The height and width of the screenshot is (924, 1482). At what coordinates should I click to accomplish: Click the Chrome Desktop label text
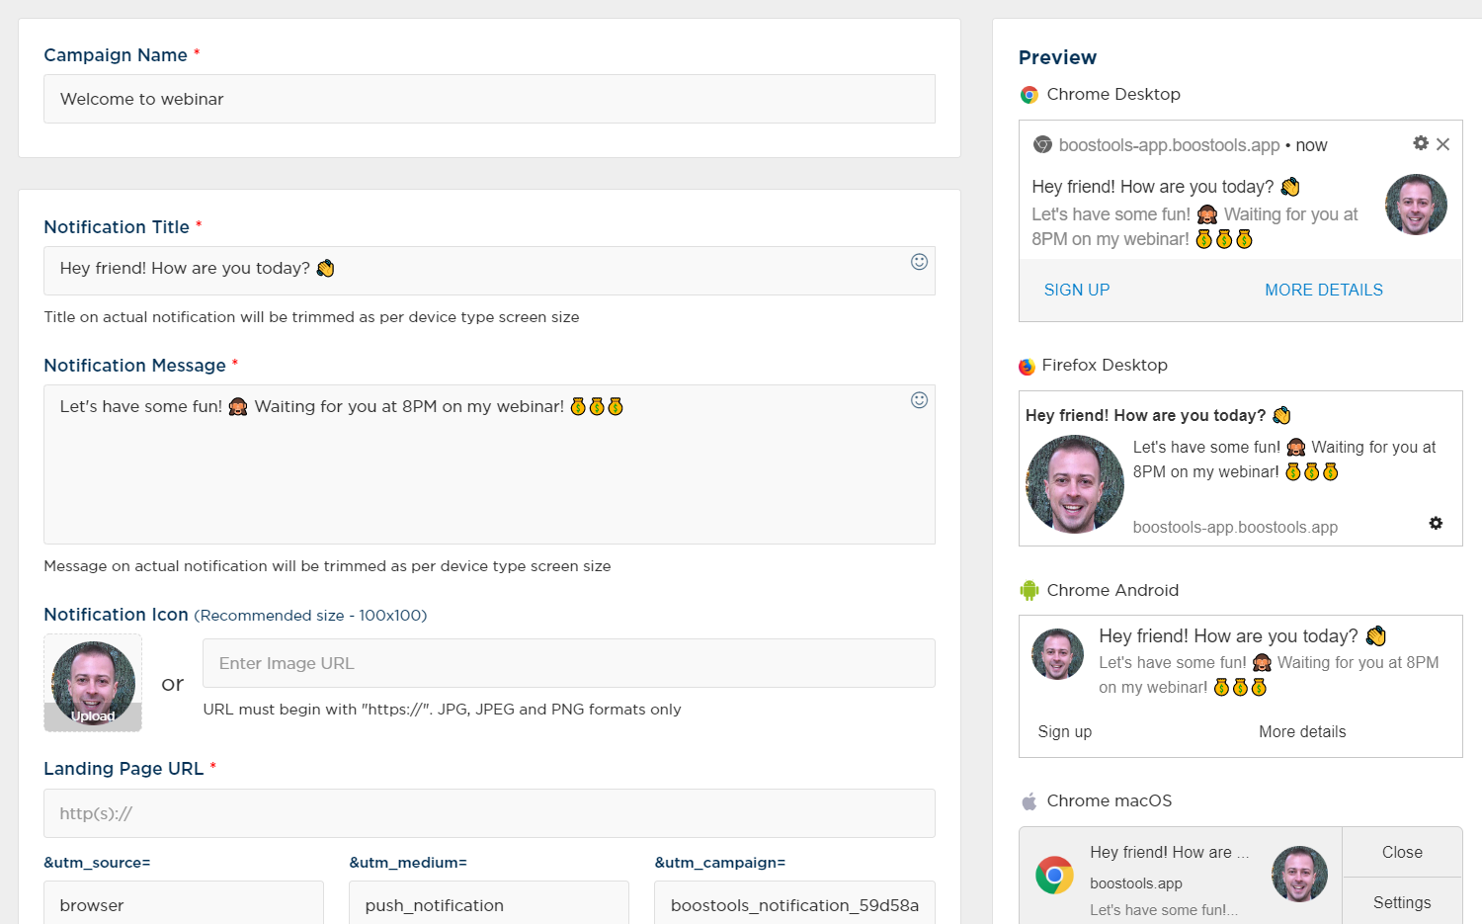click(1113, 95)
